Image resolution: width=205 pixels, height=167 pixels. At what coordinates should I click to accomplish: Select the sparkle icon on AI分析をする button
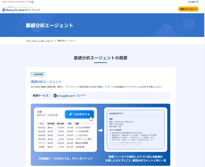point(71,114)
